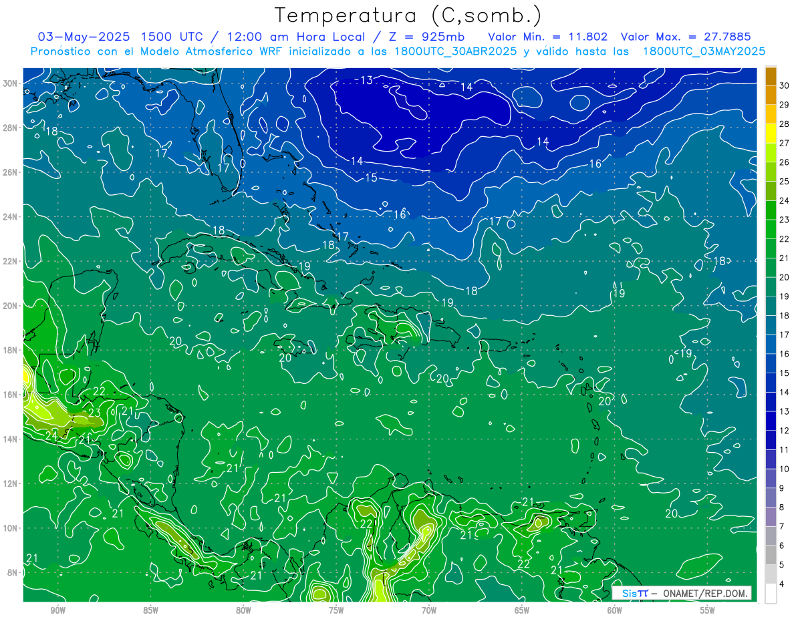Click the 30N latitude axis label

tap(10, 83)
